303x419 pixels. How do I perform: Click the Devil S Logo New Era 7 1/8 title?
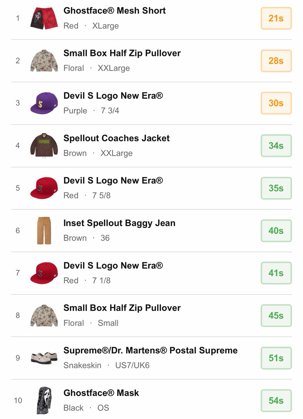pyautogui.click(x=113, y=266)
